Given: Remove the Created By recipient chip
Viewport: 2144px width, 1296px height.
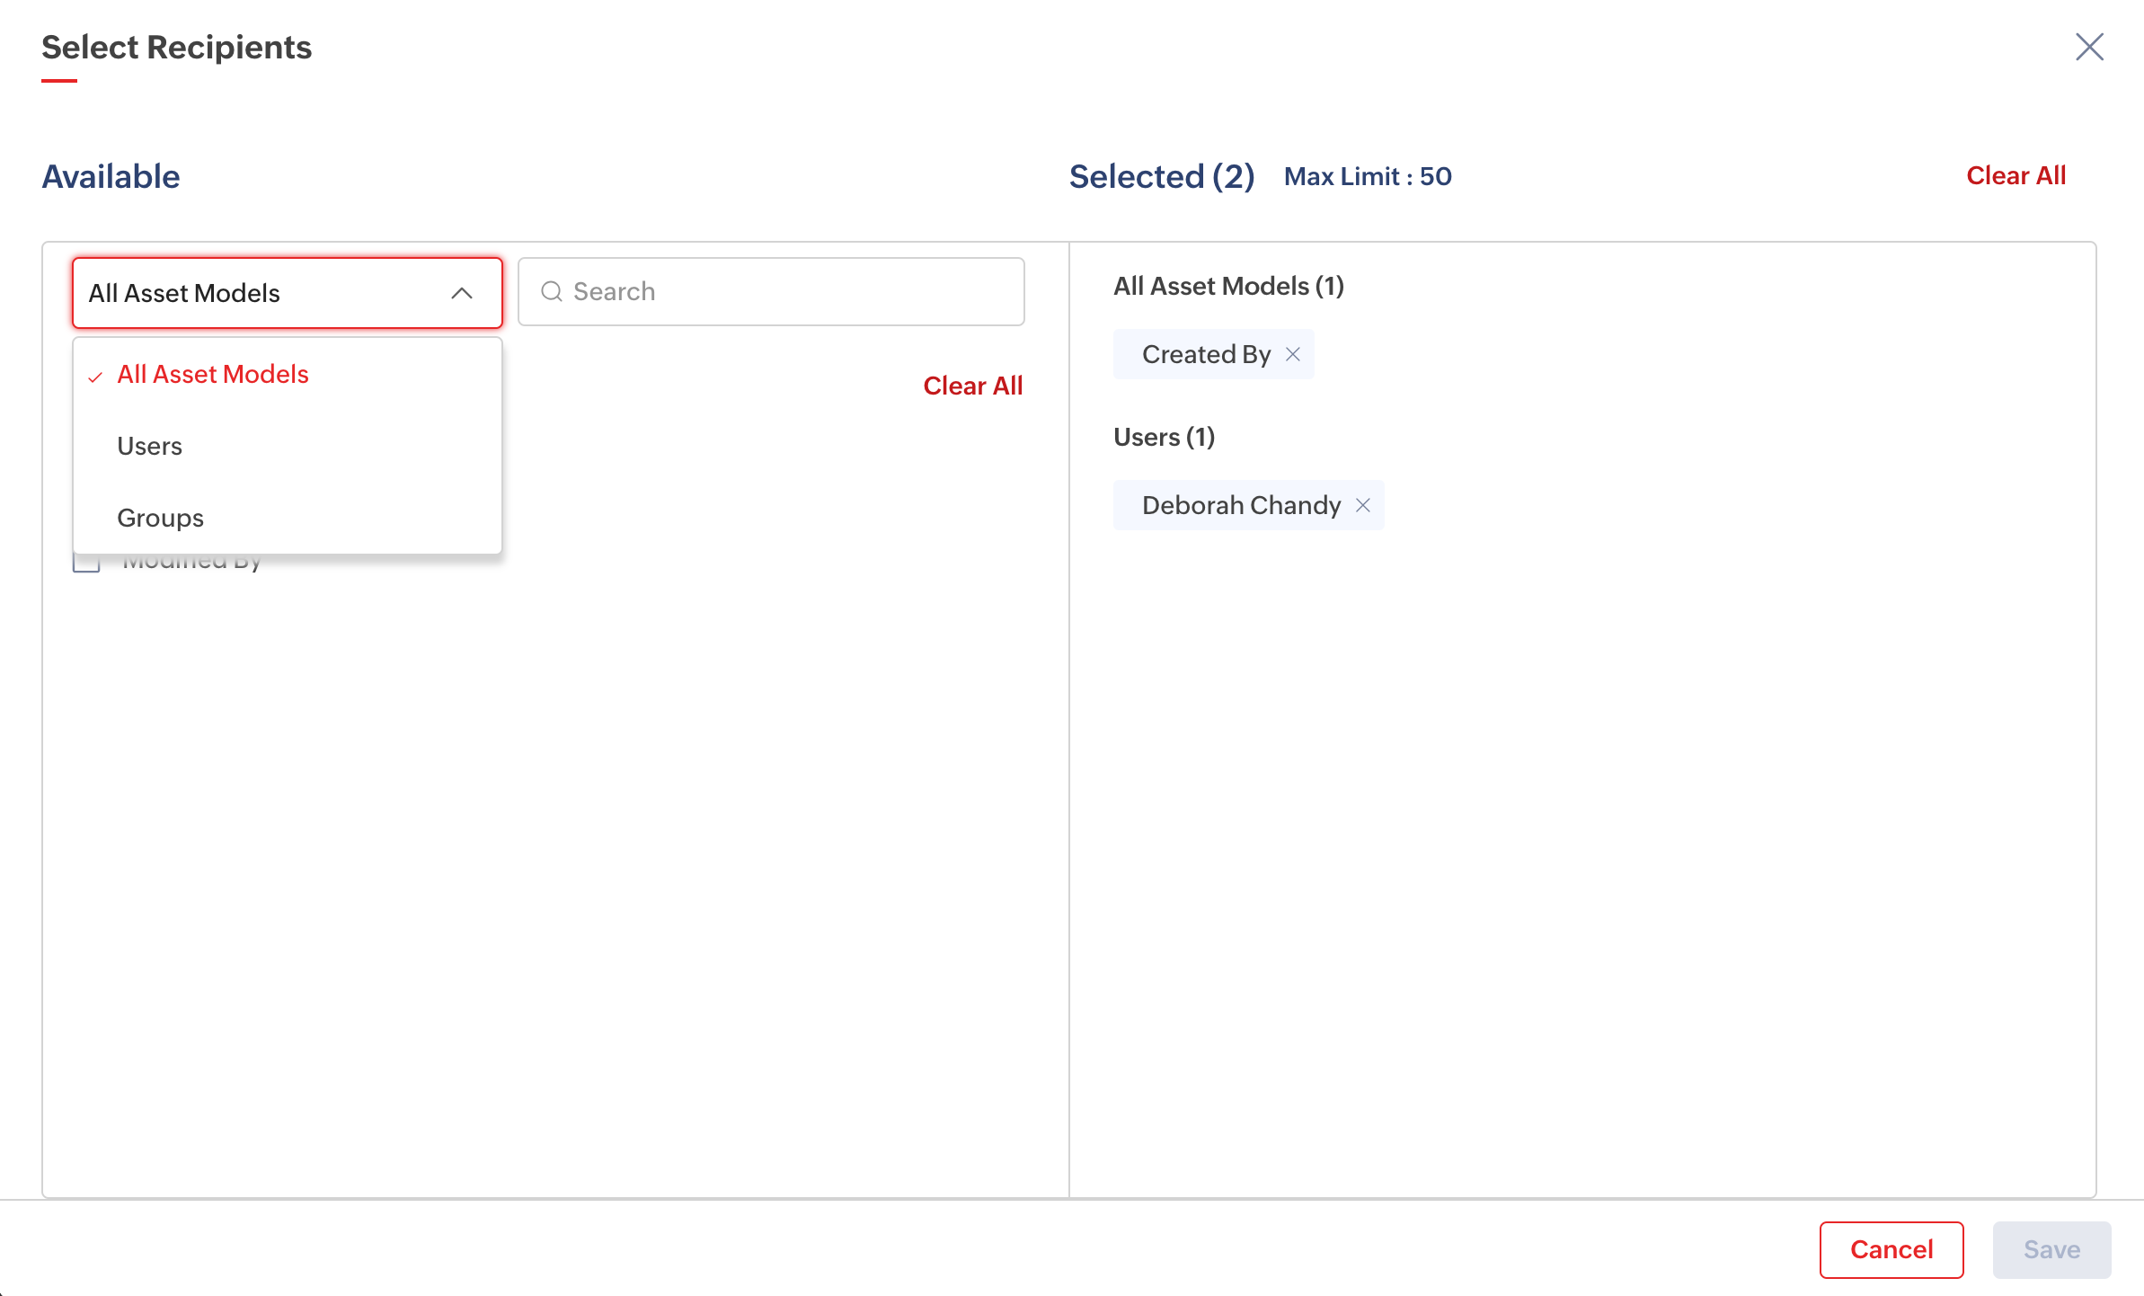Looking at the screenshot, I should pos(1293,354).
